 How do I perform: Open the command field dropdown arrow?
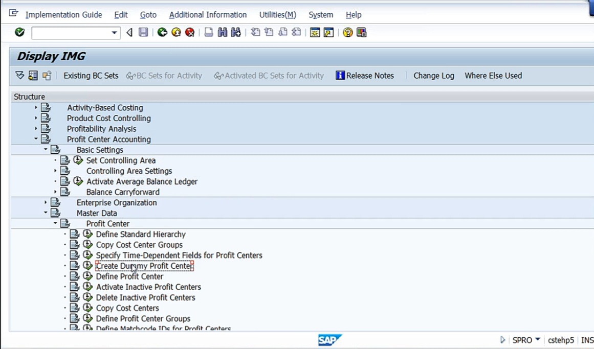114,33
